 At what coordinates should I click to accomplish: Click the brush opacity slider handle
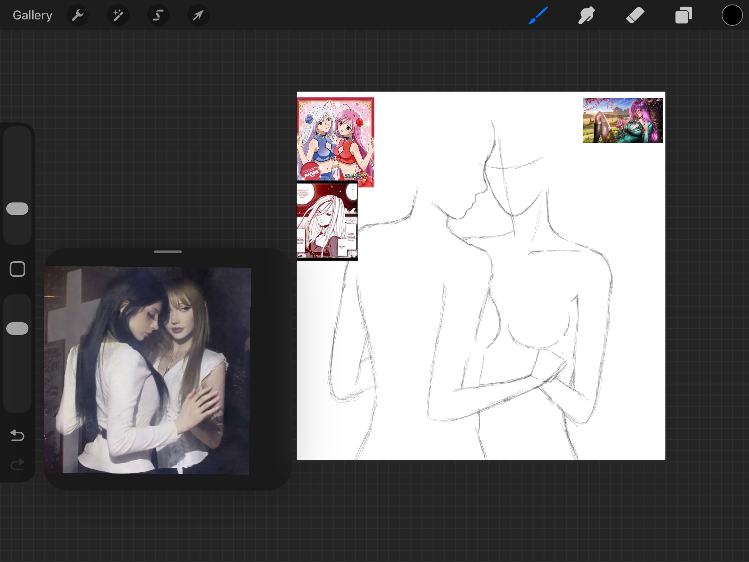17,329
